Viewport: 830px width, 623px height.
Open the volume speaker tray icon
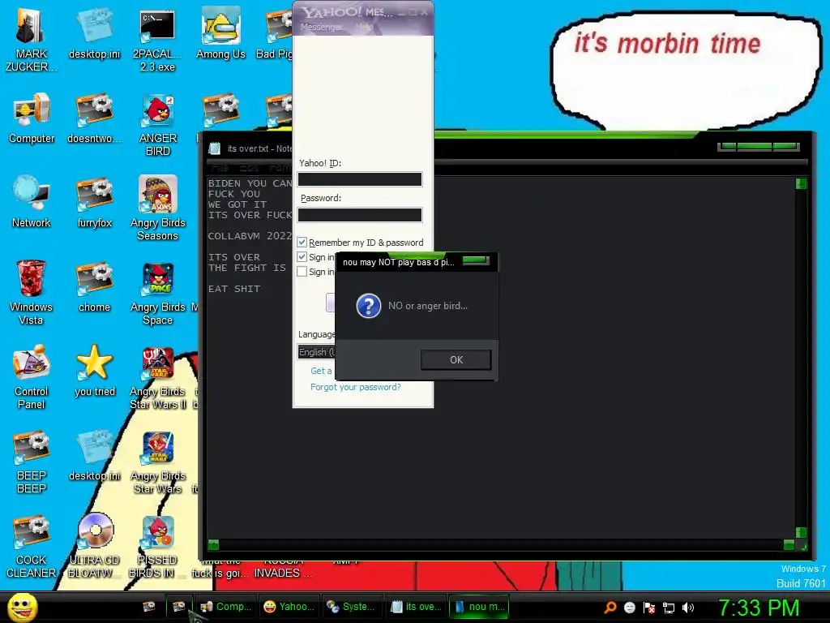[x=687, y=608]
